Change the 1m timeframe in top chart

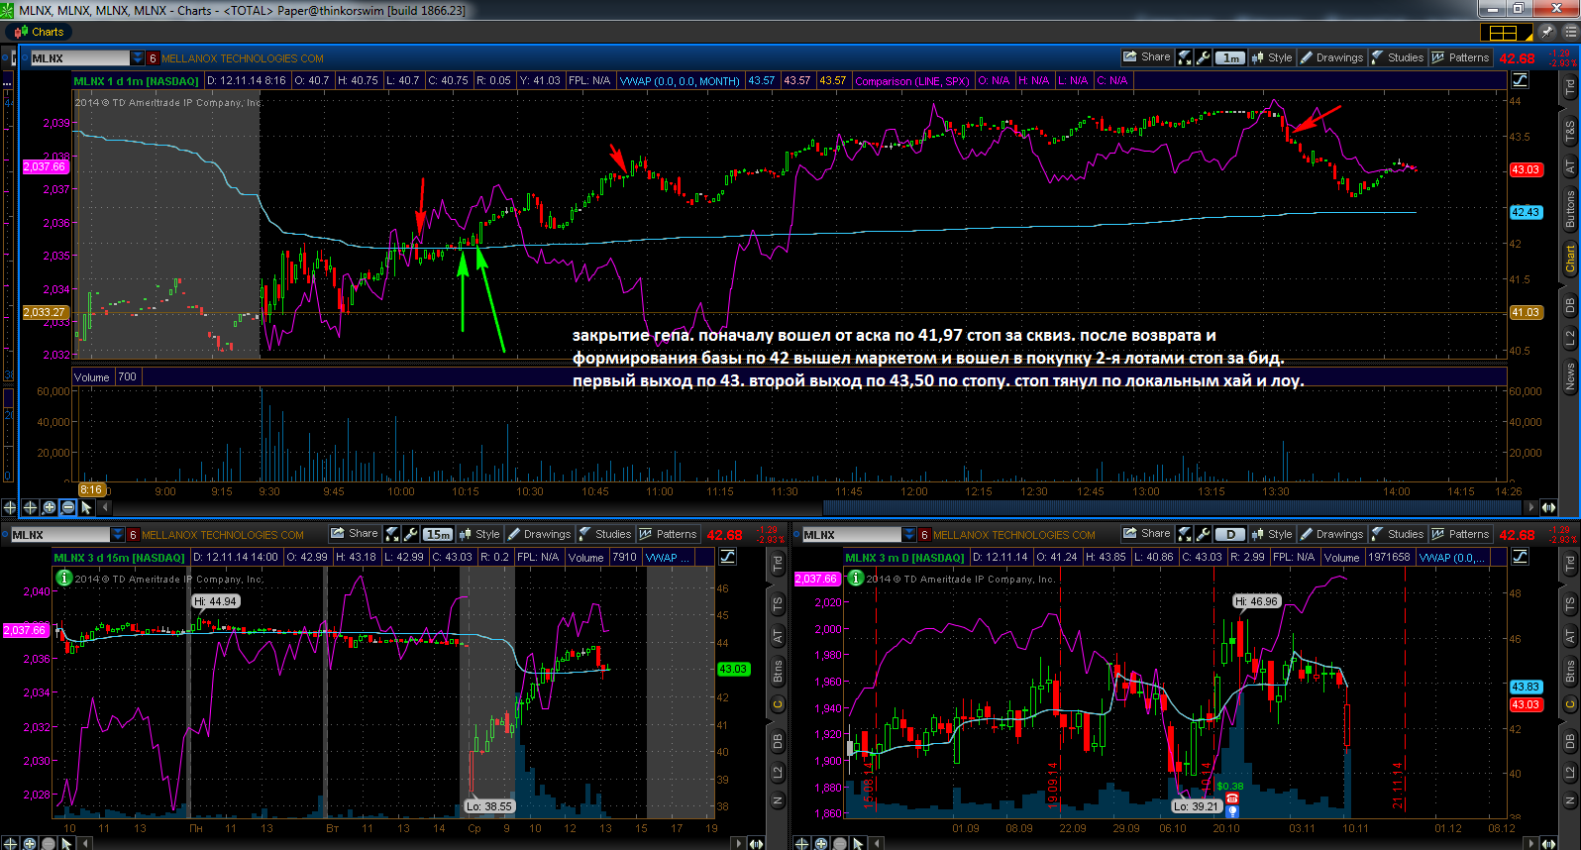pyautogui.click(x=1230, y=58)
